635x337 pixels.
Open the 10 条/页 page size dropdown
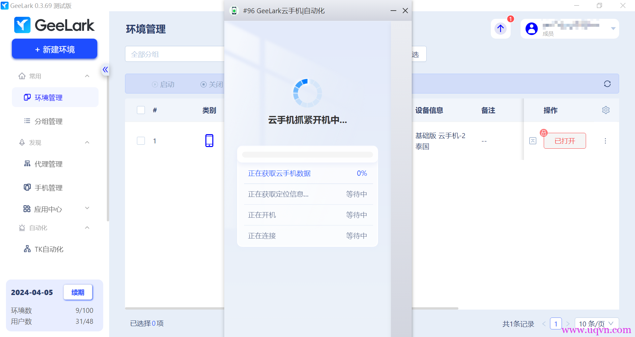(x=596, y=324)
